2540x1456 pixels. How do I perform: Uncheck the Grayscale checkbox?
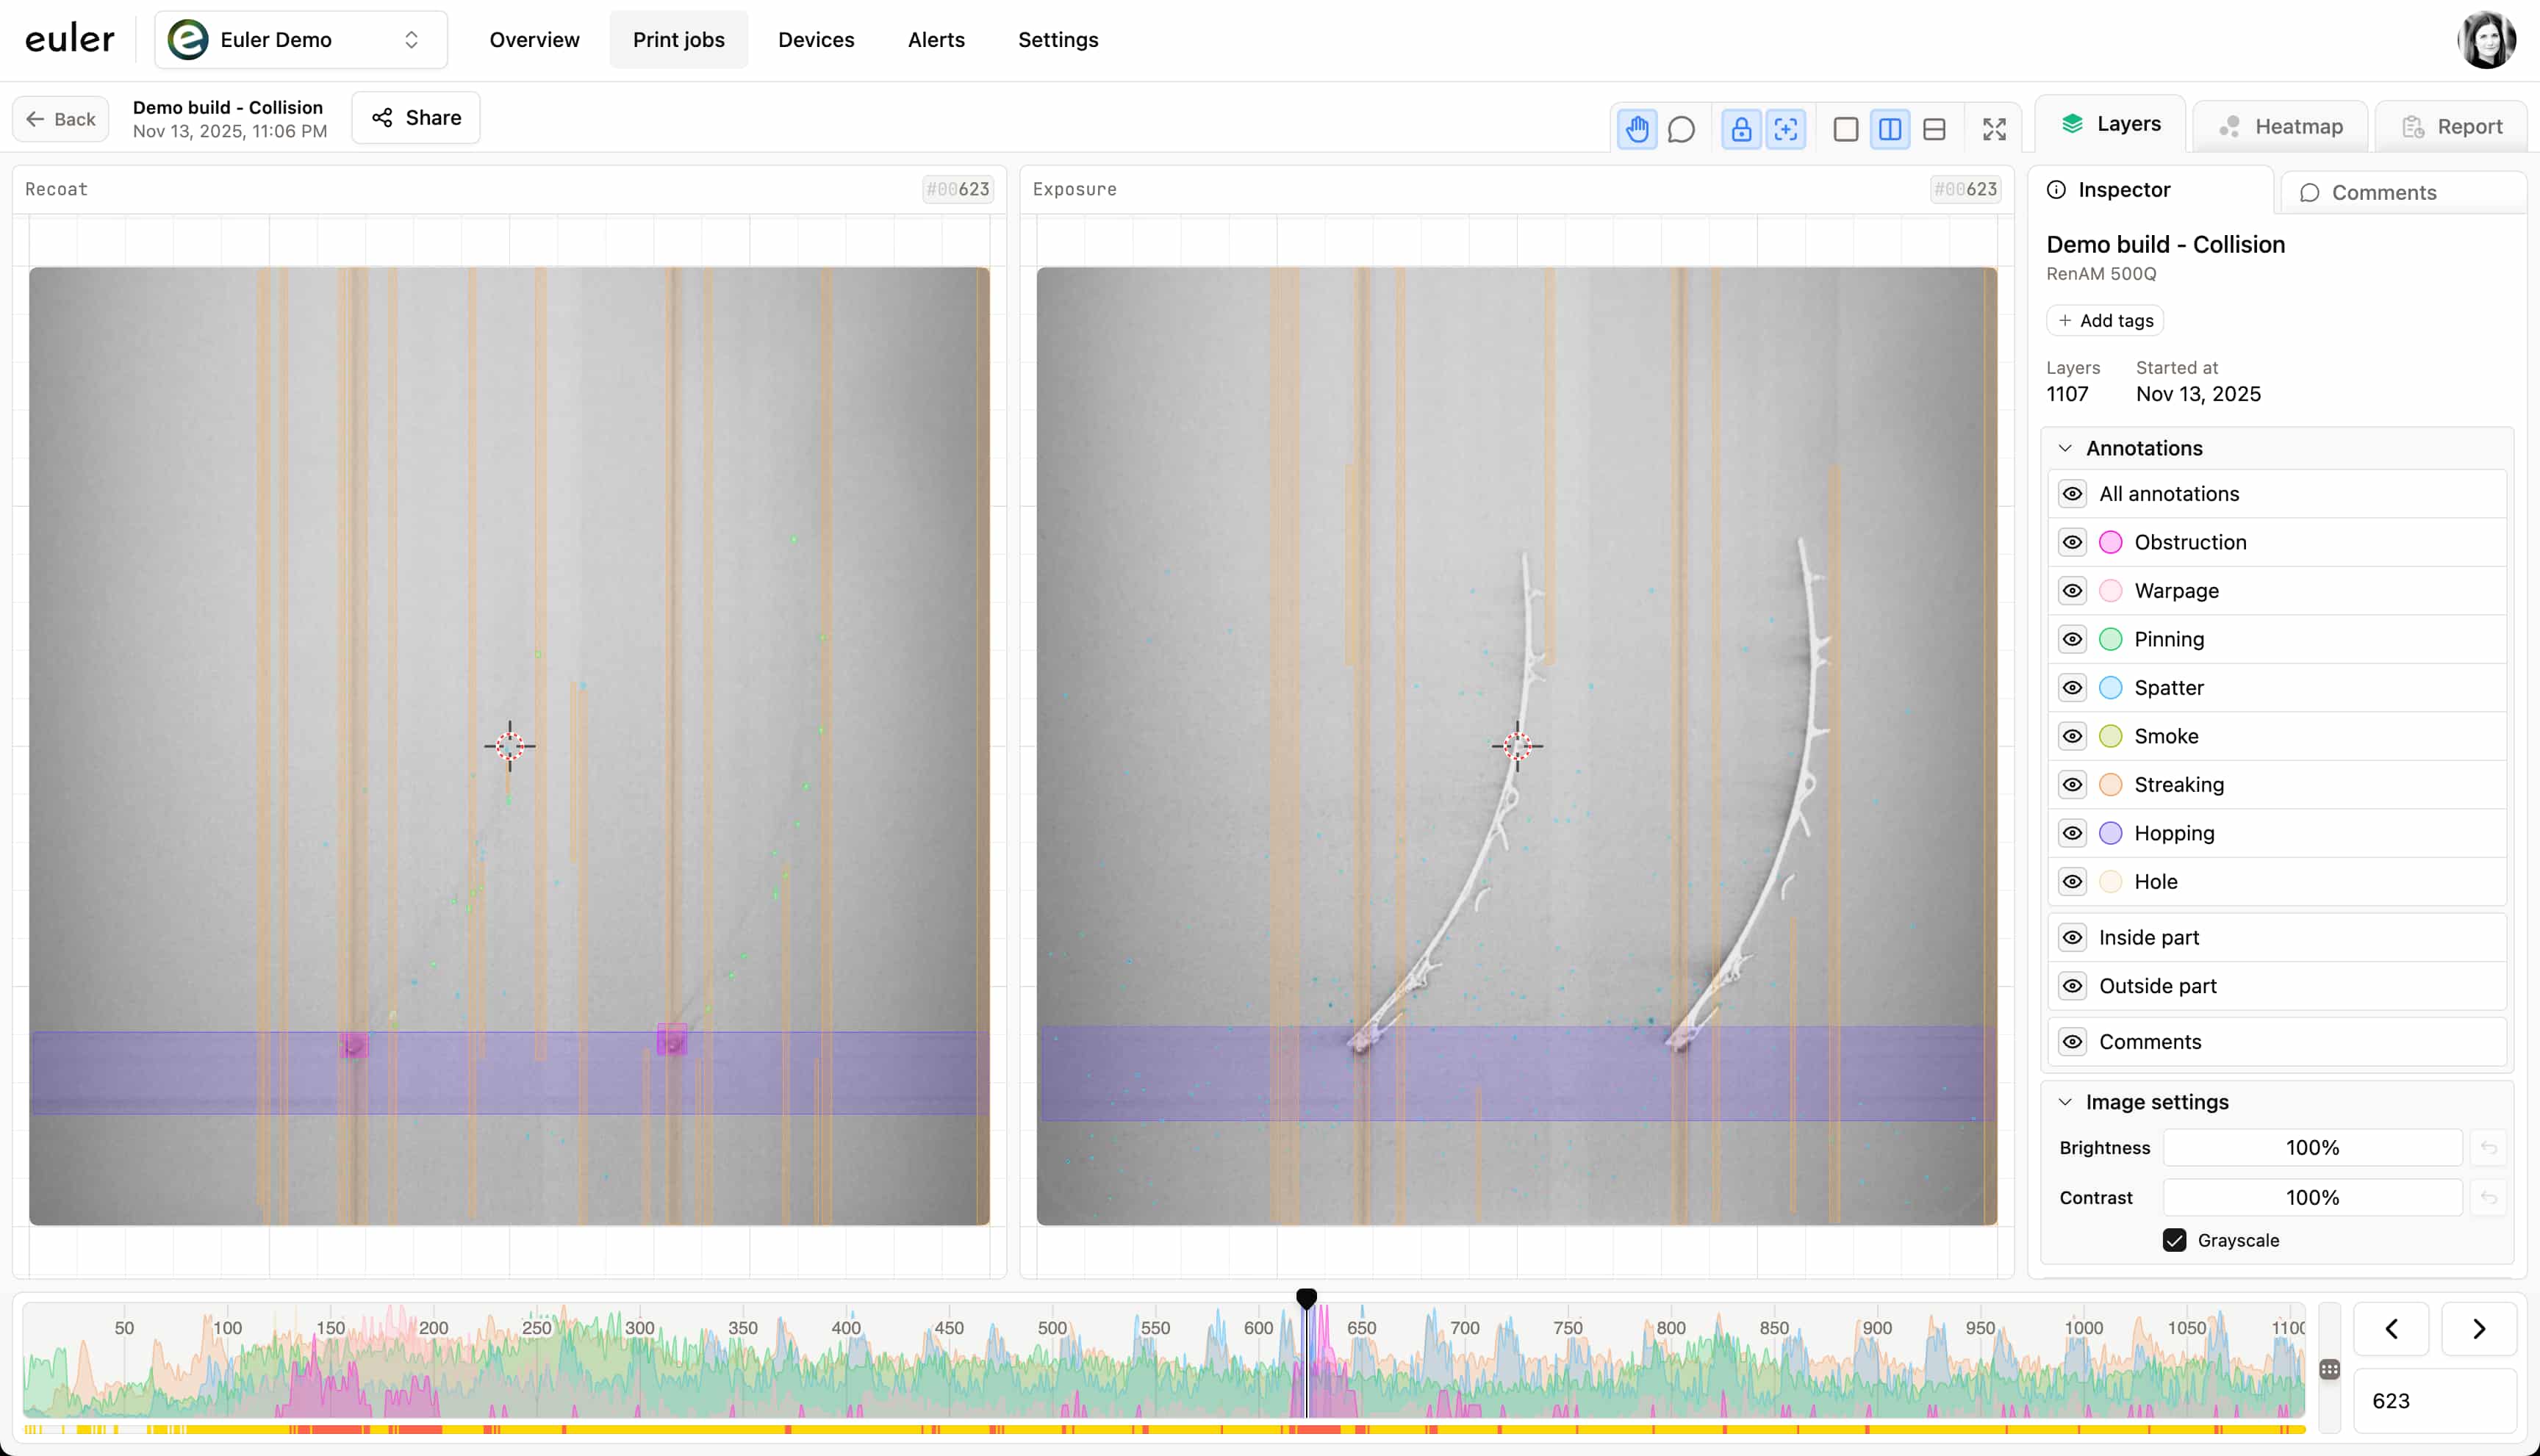[2174, 1240]
